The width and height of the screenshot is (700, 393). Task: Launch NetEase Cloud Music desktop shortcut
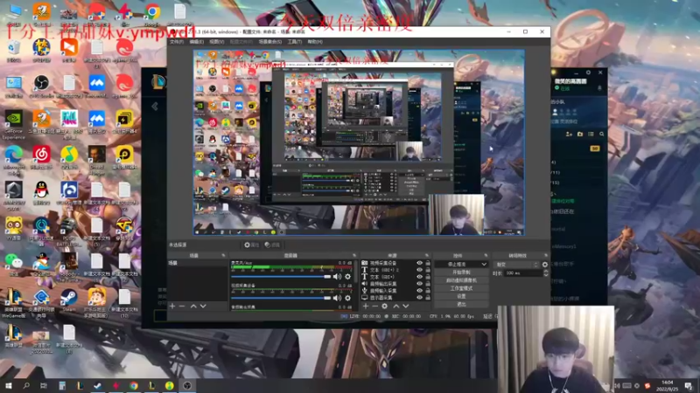41,157
